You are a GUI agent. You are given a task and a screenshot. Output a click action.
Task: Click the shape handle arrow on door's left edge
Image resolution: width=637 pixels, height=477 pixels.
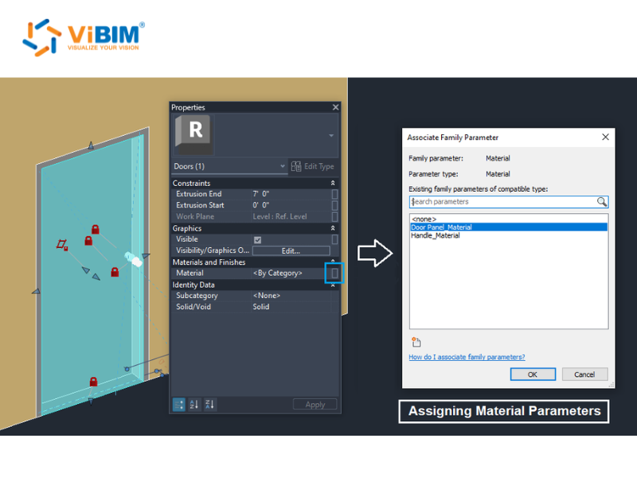point(36,291)
